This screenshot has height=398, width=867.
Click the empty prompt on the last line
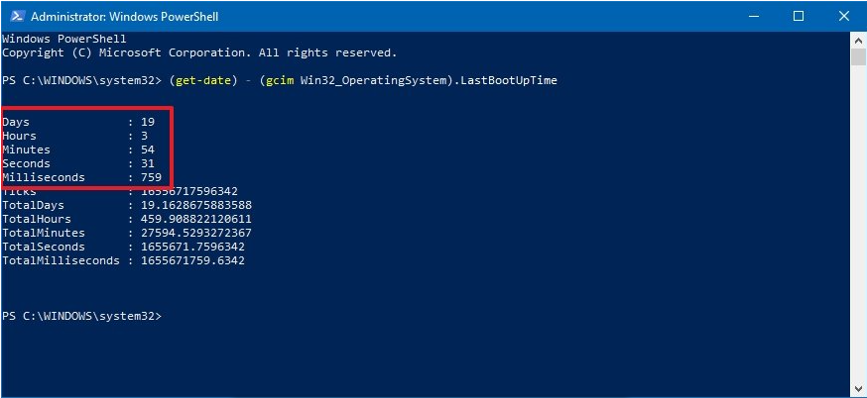167,316
